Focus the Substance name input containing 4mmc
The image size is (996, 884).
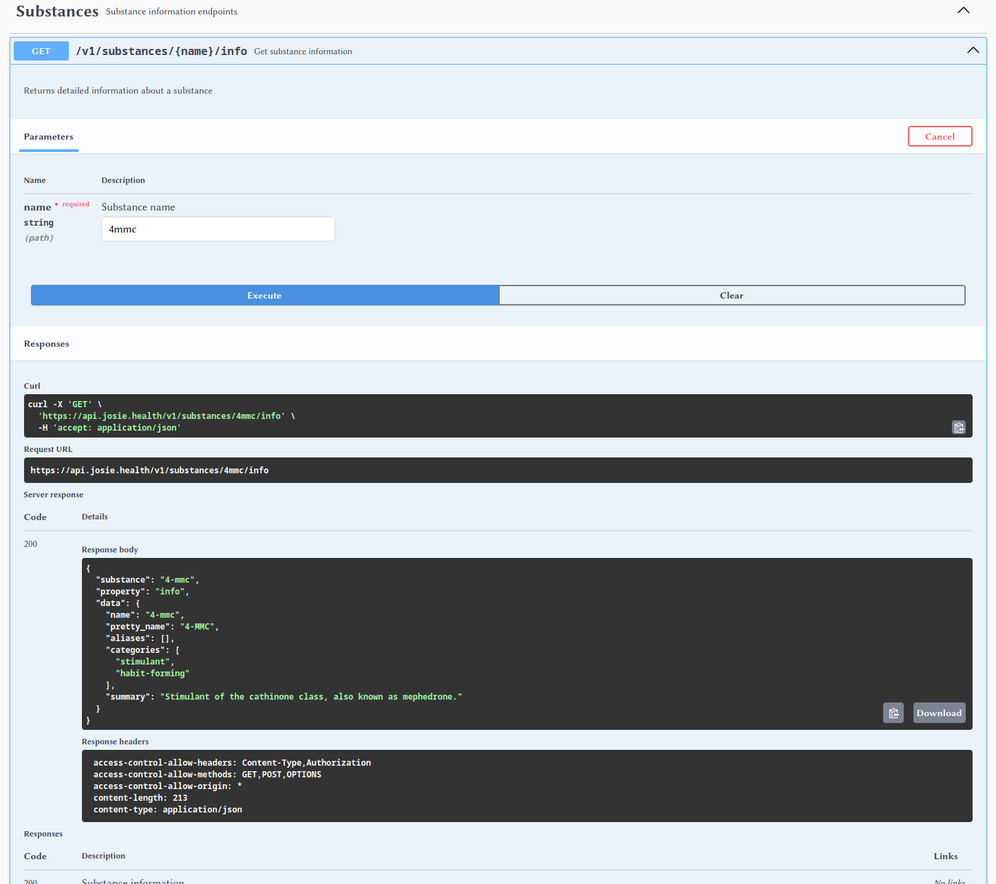tap(218, 229)
